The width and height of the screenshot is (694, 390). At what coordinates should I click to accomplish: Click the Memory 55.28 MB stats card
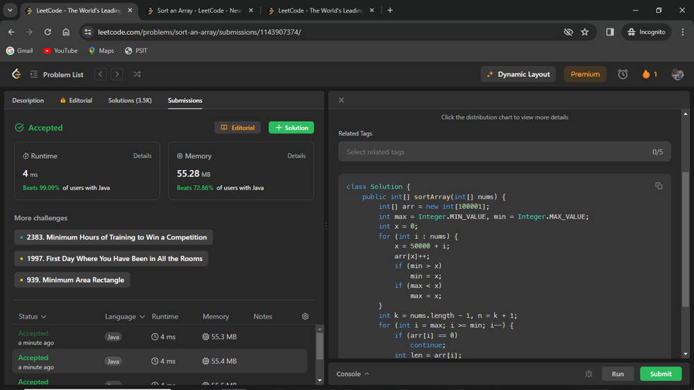coord(242,171)
